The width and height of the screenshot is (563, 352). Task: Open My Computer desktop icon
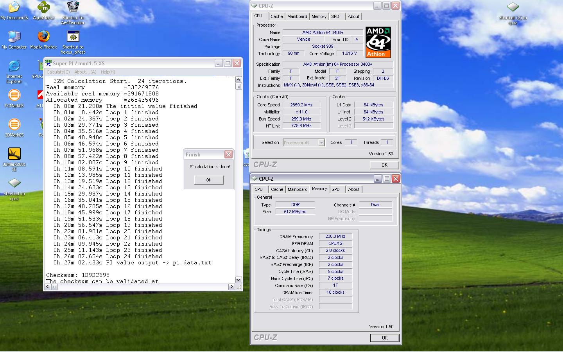click(14, 40)
